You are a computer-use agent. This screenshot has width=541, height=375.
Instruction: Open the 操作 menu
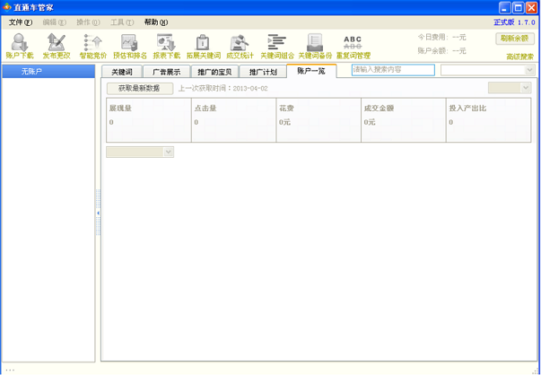(88, 22)
